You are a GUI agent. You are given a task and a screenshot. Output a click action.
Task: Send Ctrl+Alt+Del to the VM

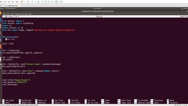[28, 2]
